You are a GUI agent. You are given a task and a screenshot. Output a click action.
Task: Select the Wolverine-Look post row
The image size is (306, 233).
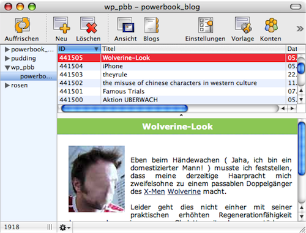177,57
